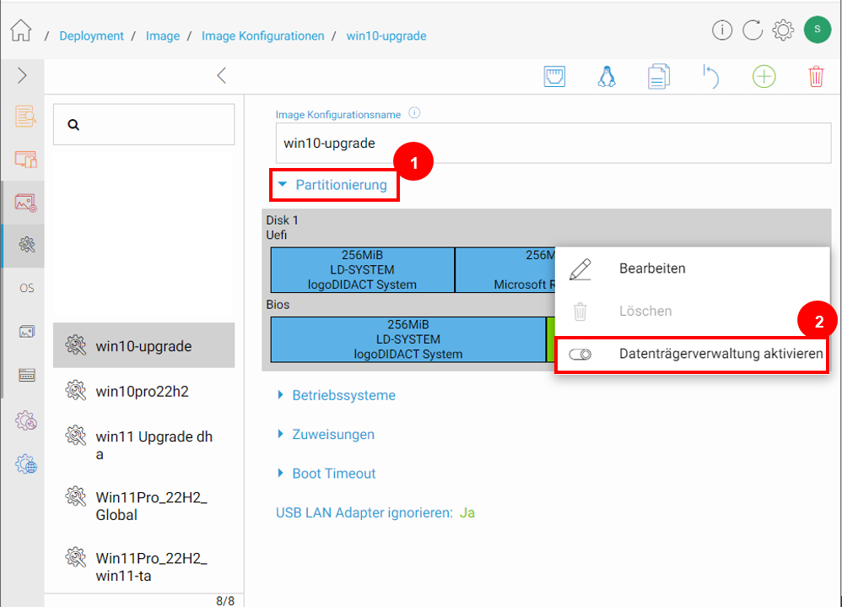The image size is (842, 607).
Task: Collapse the list panel with left chevron
Action: [221, 76]
